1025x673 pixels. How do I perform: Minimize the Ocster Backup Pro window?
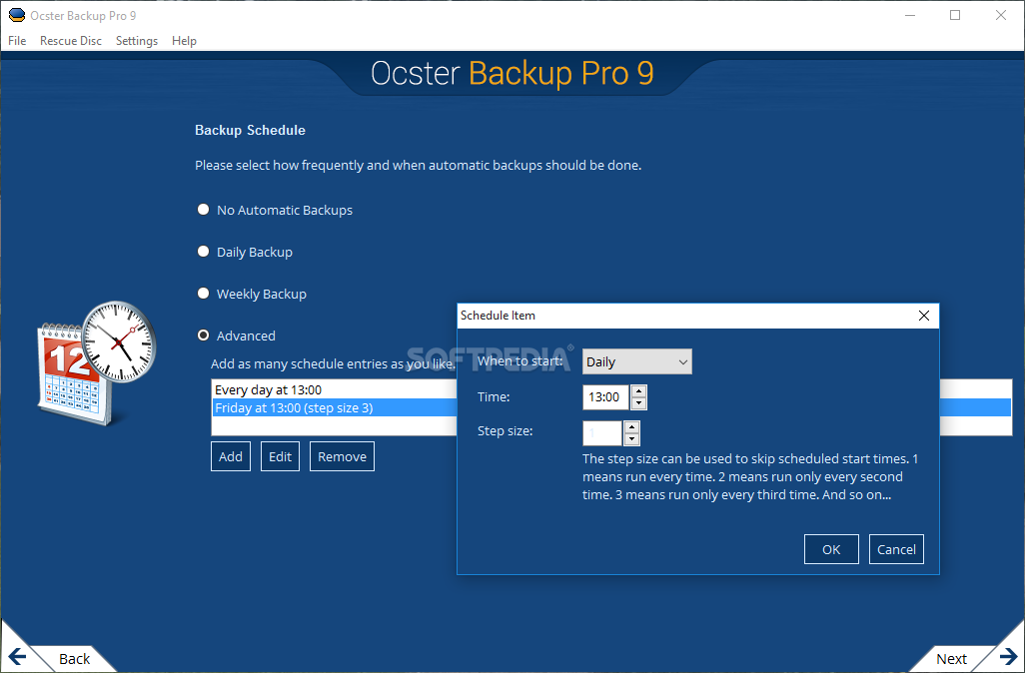(x=910, y=15)
